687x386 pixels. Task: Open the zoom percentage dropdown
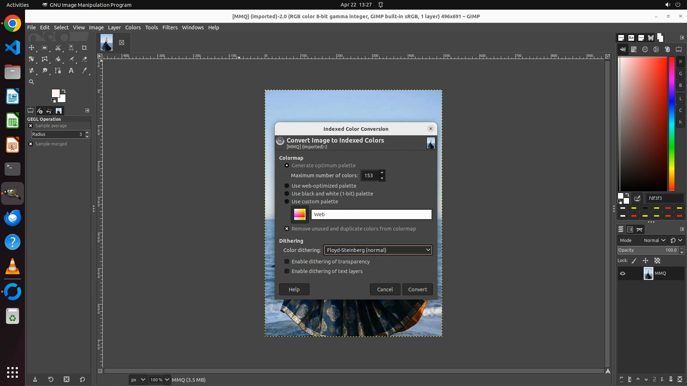click(167, 380)
